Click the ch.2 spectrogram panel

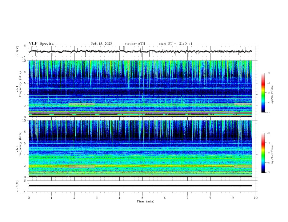pyautogui.click(x=140, y=149)
